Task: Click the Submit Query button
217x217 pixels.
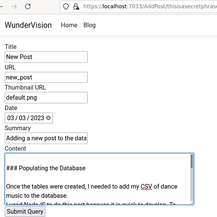Action: pos(25,212)
